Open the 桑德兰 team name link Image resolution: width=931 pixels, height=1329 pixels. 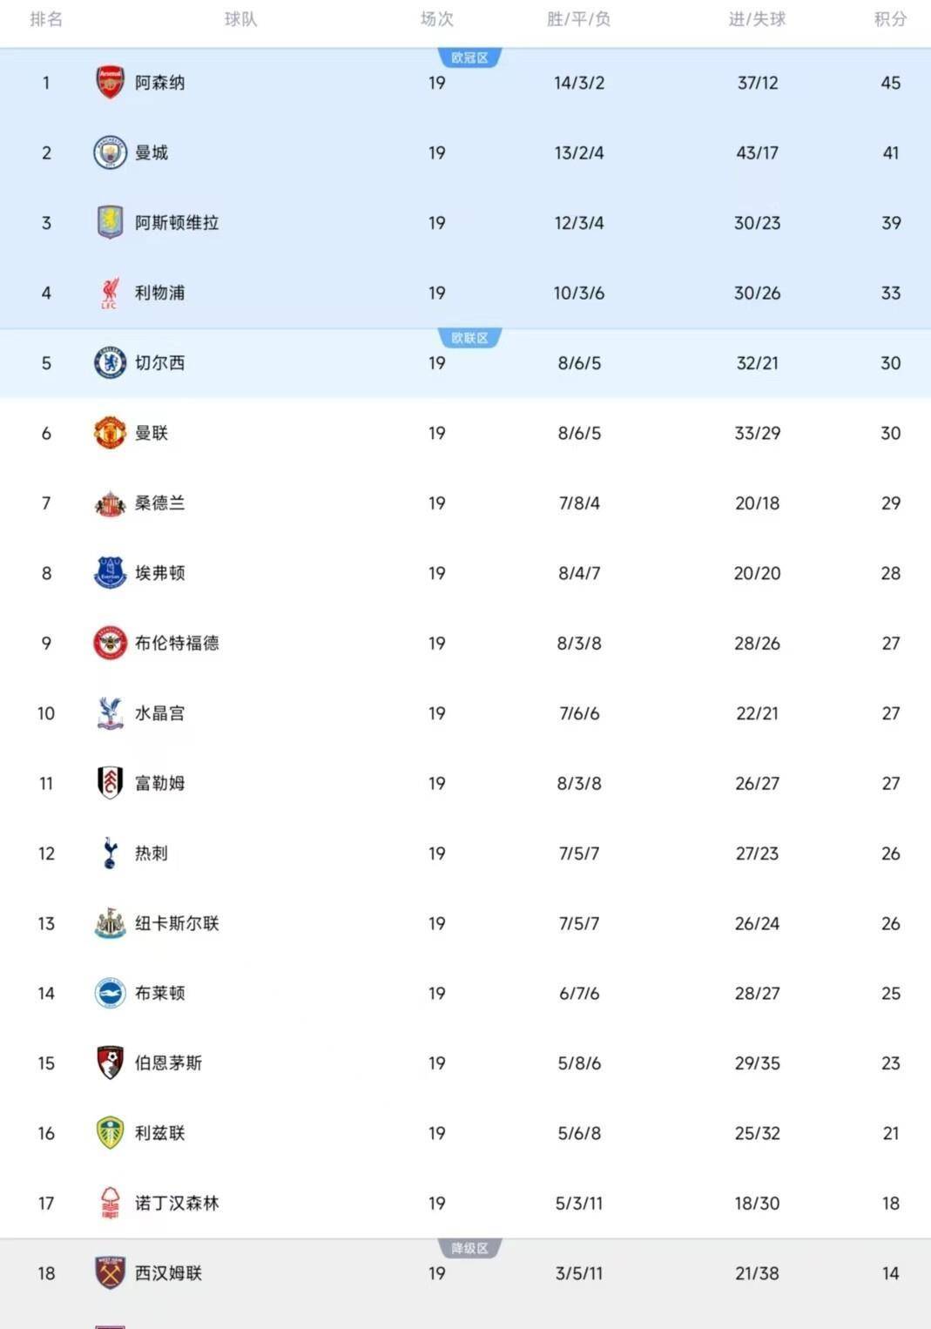coord(159,503)
